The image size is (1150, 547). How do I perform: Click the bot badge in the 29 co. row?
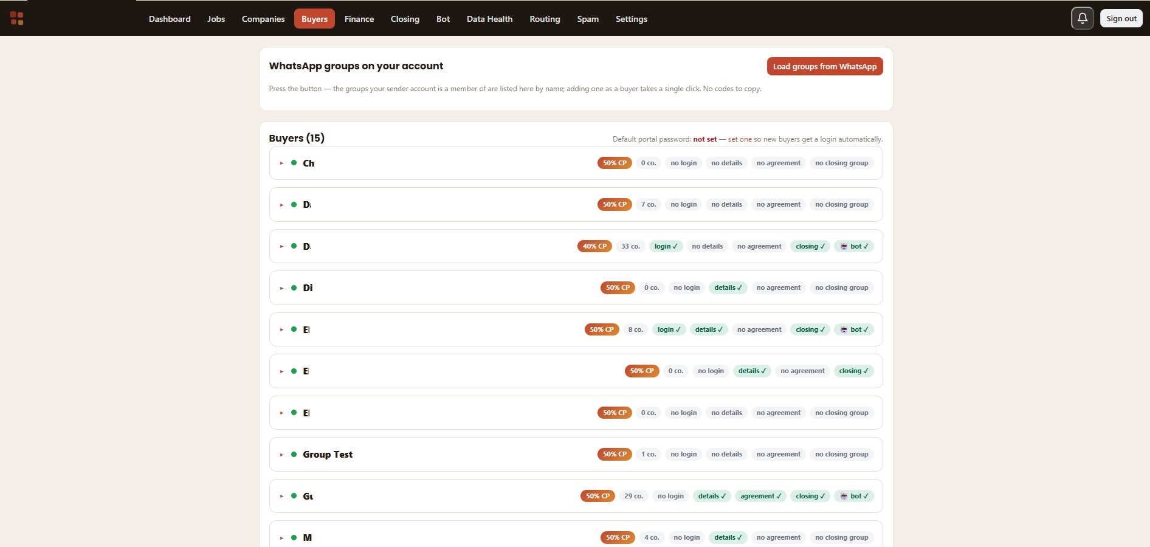(854, 496)
